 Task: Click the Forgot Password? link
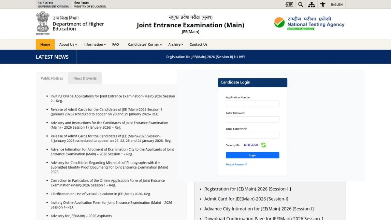pos(237,165)
